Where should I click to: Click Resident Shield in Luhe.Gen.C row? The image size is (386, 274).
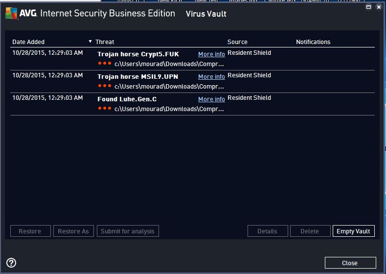point(249,98)
